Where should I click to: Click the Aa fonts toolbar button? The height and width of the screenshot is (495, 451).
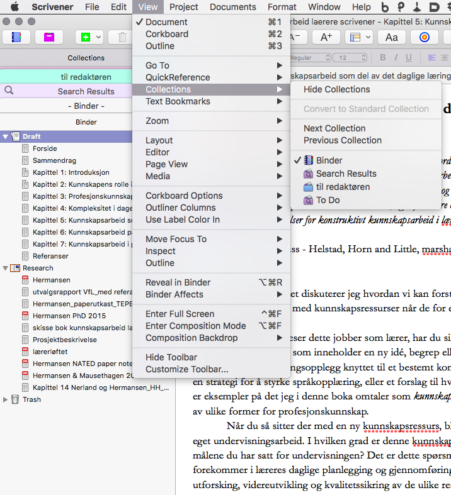click(x=391, y=37)
